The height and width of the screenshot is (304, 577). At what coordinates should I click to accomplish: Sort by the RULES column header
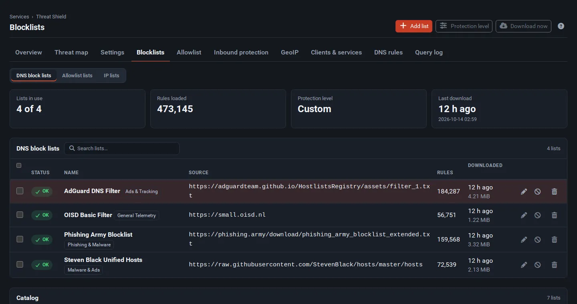coord(445,173)
